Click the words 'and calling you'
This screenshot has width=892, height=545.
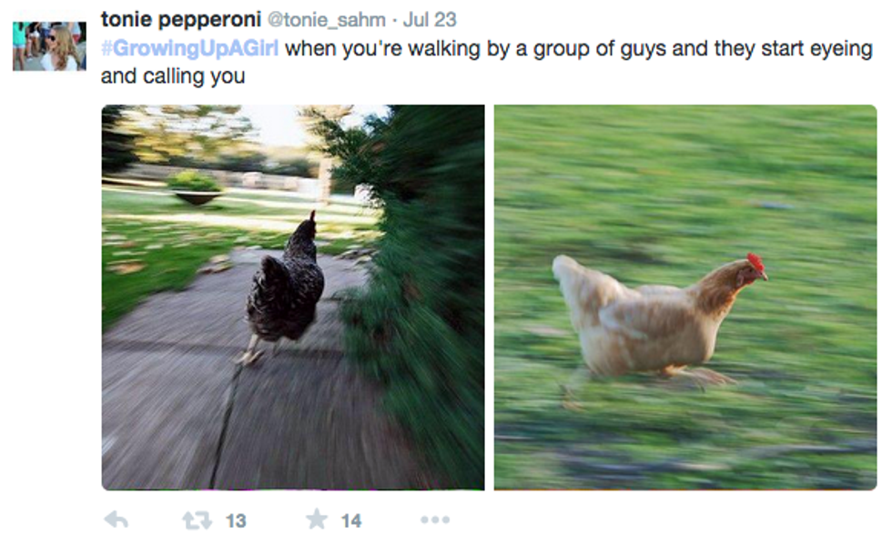pyautogui.click(x=173, y=76)
